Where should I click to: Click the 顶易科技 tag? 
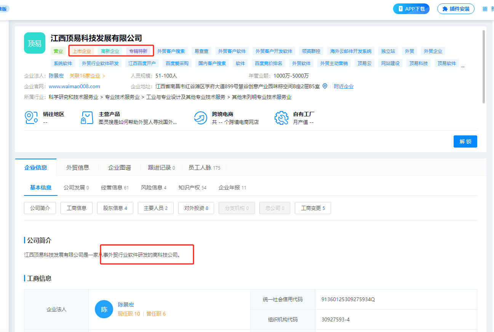[x=419, y=64]
